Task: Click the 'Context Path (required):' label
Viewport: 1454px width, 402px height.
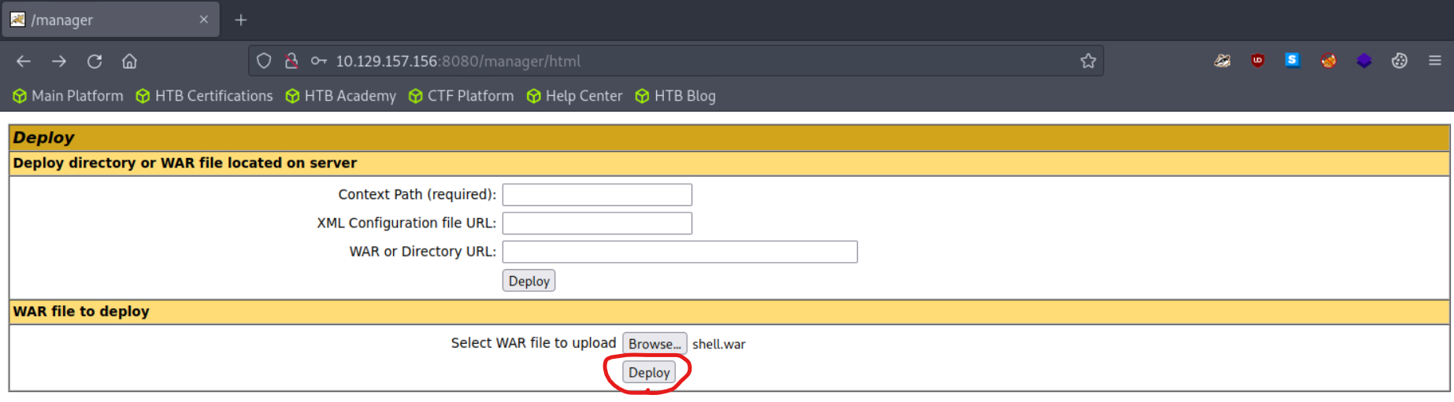Action: [x=417, y=194]
